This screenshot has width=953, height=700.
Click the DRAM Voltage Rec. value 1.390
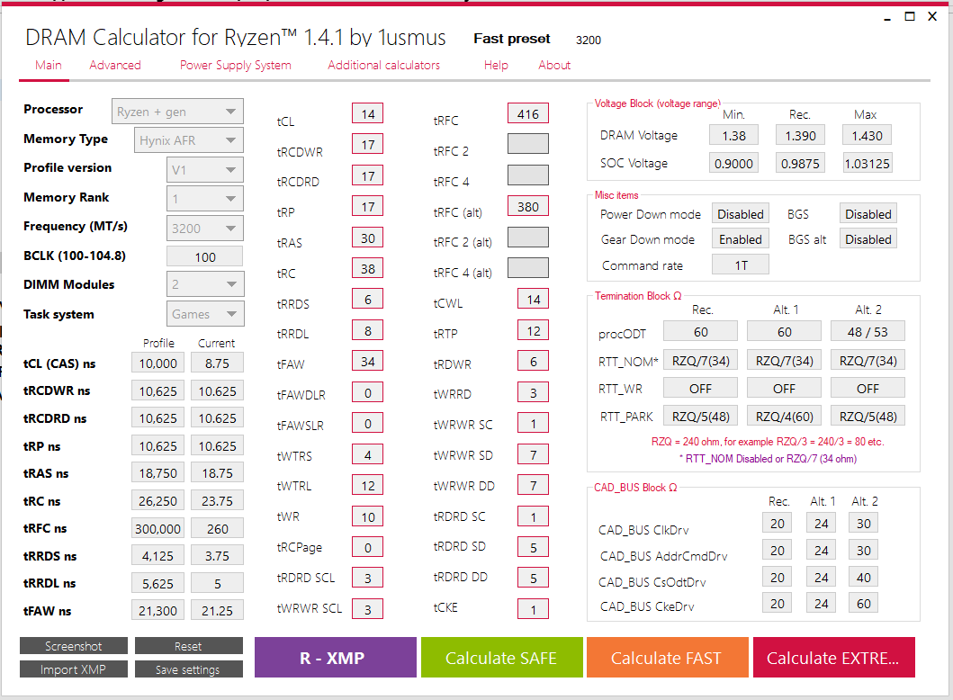tap(800, 136)
